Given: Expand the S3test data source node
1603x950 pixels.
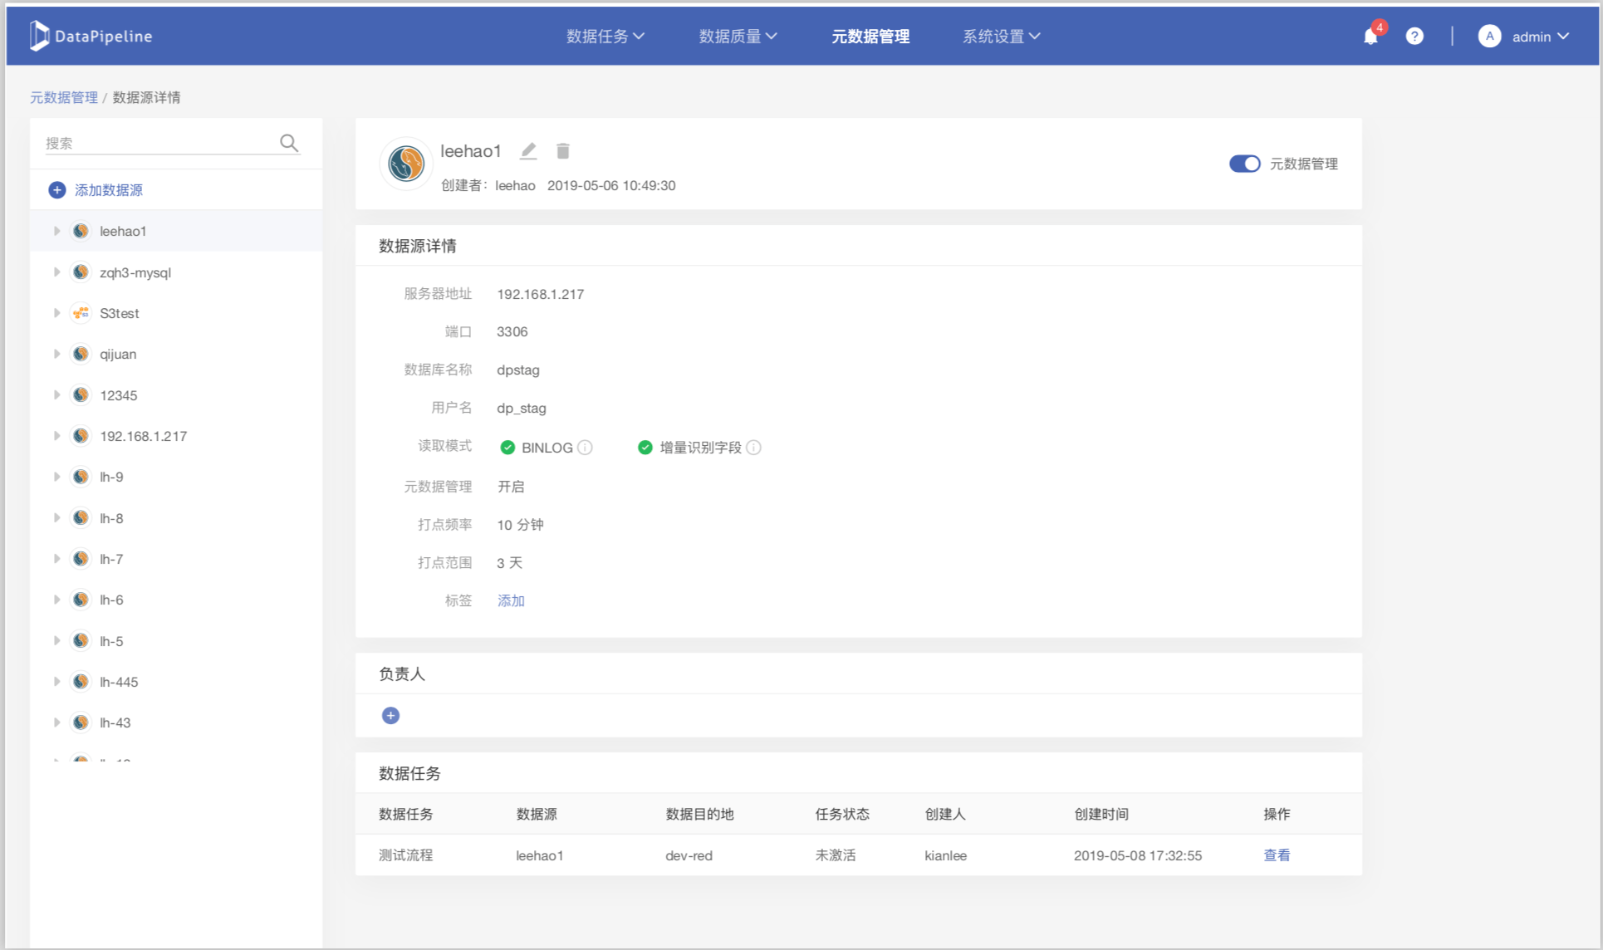Looking at the screenshot, I should [x=56, y=313].
